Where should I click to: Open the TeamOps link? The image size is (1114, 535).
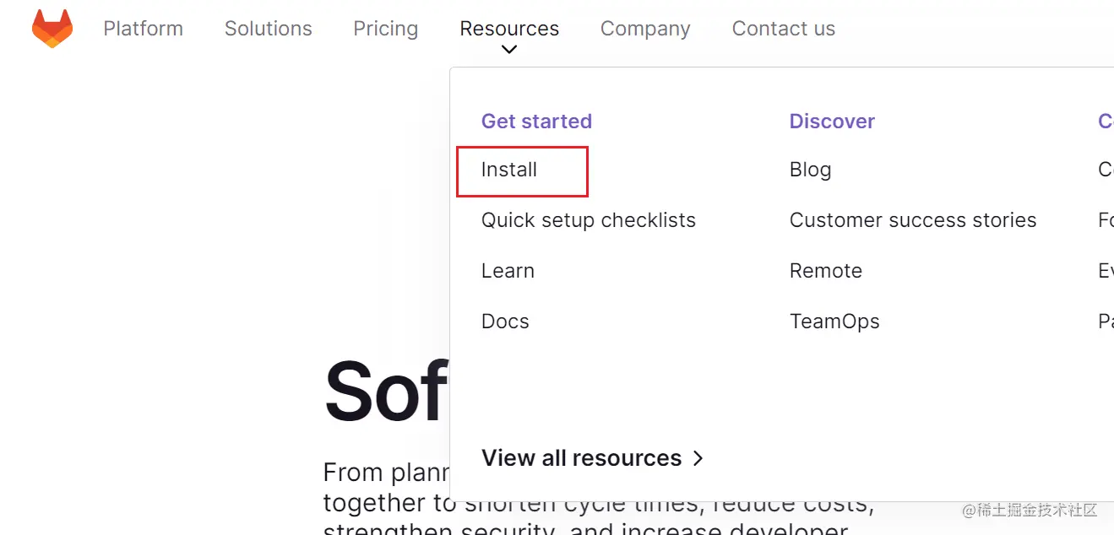[834, 322]
